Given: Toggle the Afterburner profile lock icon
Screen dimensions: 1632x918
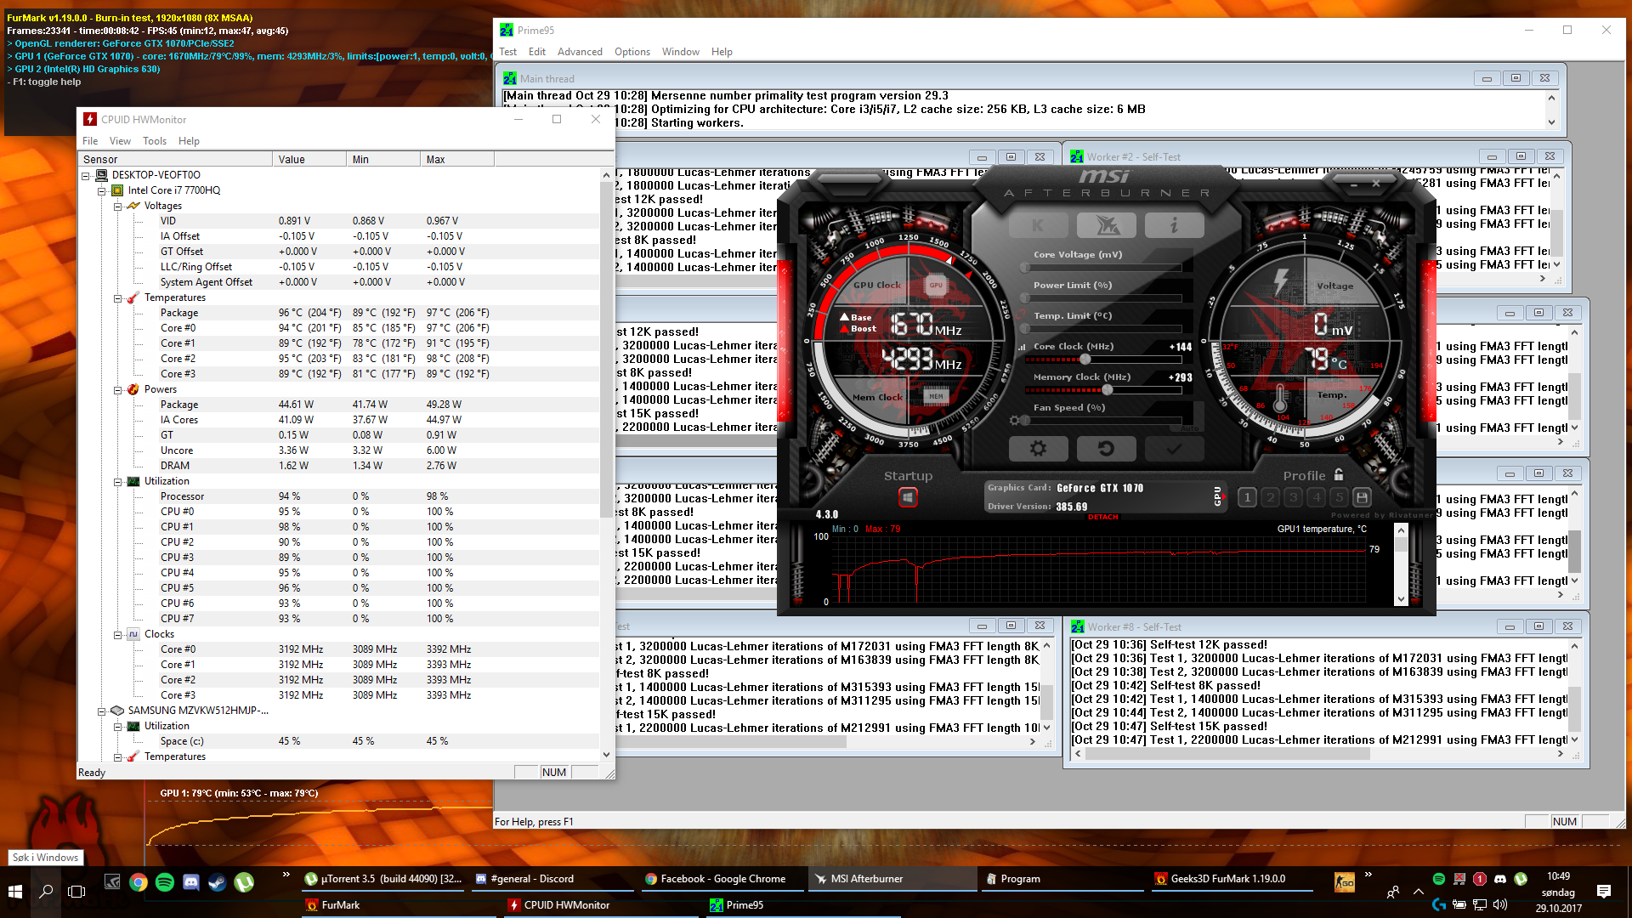Looking at the screenshot, I should pyautogui.click(x=1339, y=474).
